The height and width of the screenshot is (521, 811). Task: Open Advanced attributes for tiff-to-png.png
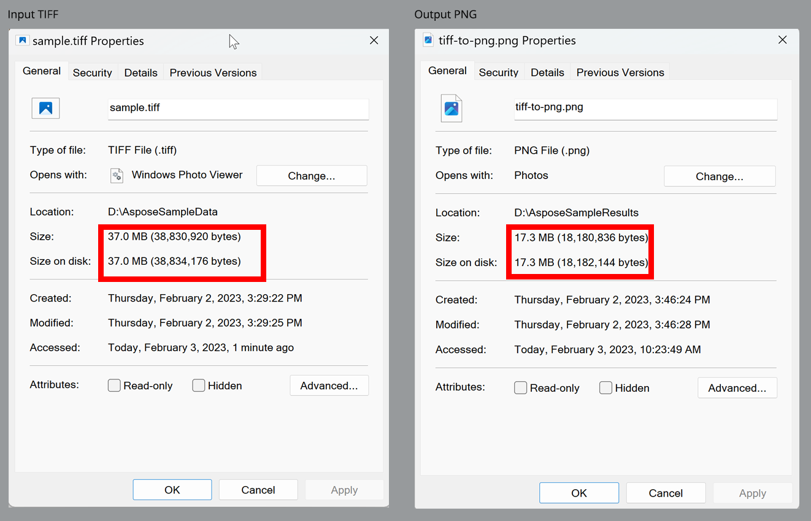(x=737, y=387)
